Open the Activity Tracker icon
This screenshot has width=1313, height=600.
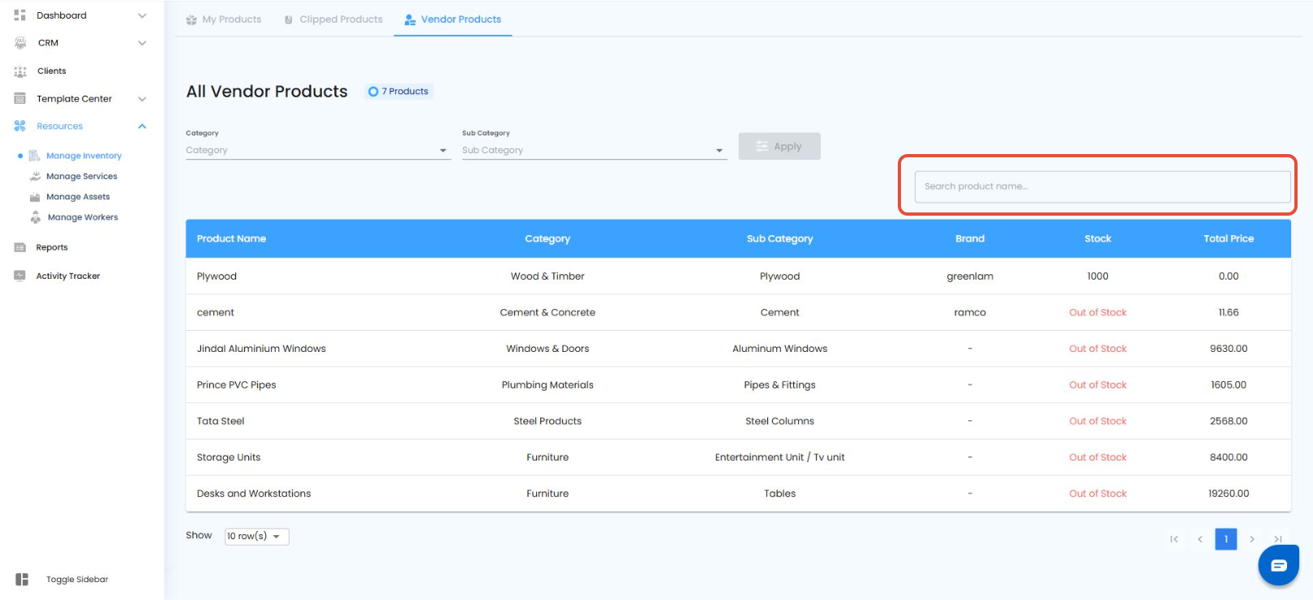pyautogui.click(x=20, y=276)
